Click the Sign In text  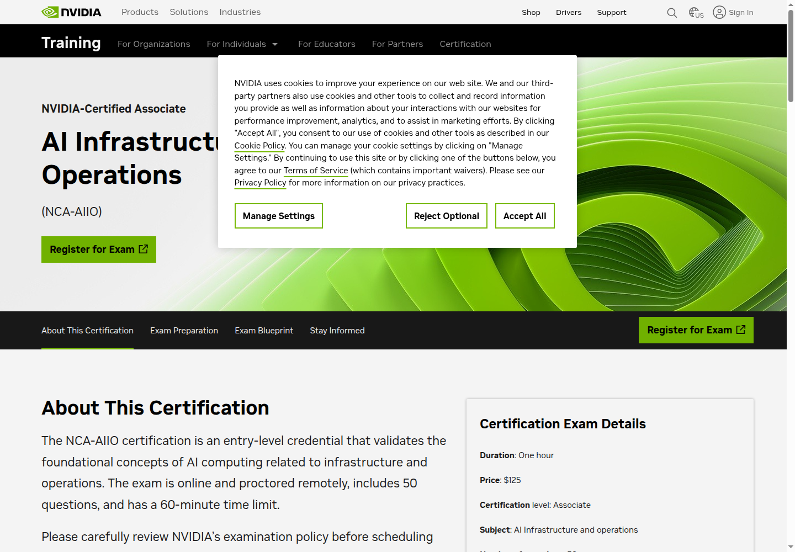[741, 12]
